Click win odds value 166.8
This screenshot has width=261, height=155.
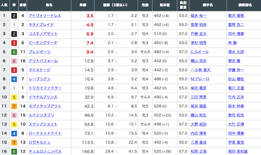point(88,151)
